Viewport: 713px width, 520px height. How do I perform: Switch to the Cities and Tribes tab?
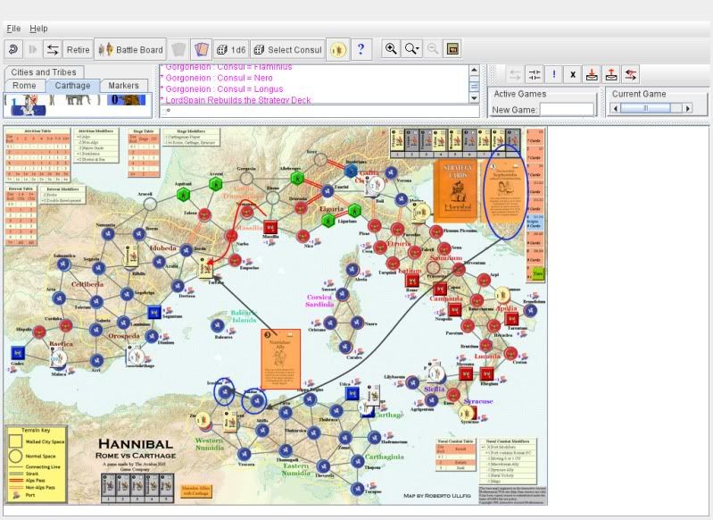pos(44,72)
